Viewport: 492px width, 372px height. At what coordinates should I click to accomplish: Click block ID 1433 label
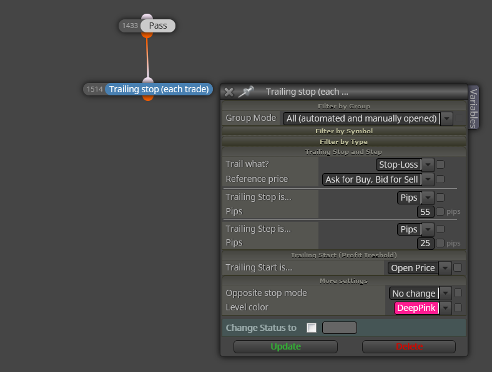(130, 26)
